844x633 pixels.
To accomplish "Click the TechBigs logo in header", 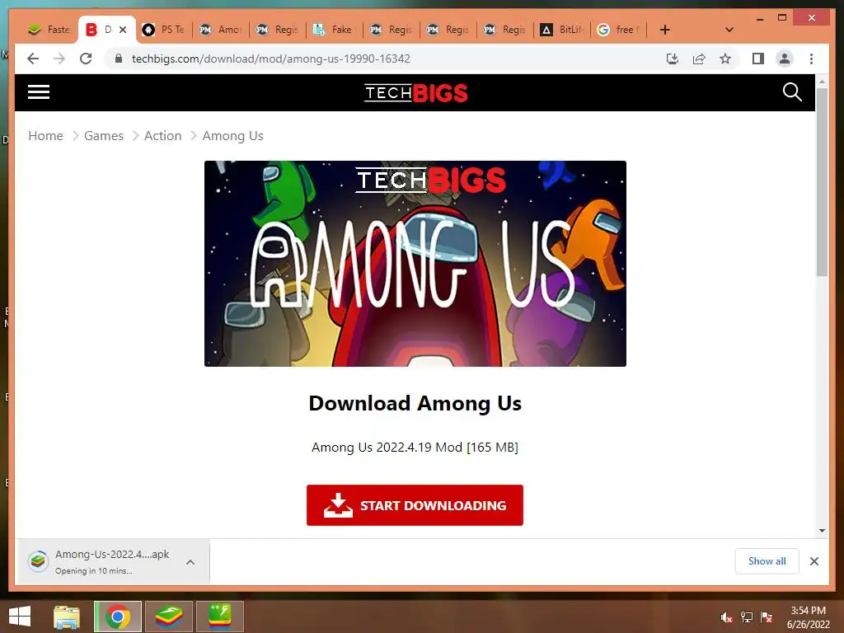I will tap(415, 92).
